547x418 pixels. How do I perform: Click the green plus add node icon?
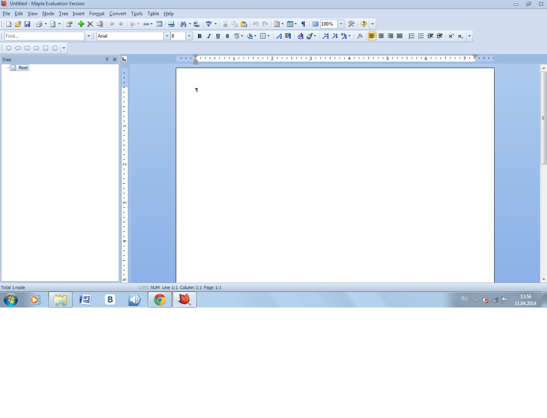click(81, 24)
